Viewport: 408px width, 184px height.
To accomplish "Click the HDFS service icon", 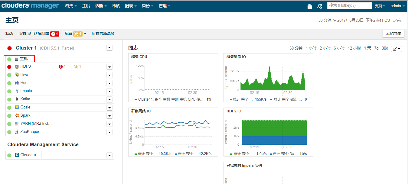I will point(17,66).
